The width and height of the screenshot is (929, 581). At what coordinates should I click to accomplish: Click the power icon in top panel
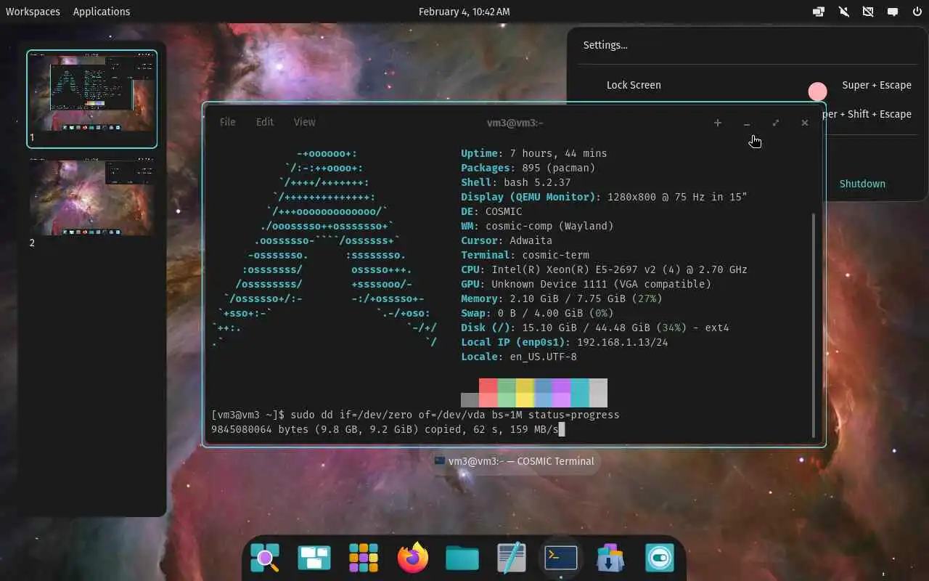(x=916, y=12)
